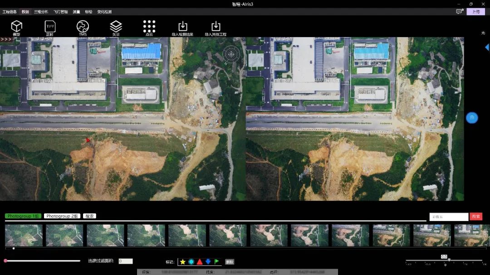The height and width of the screenshot is (275, 490).
Task: Open the 变化检测 menu
Action: pos(104,12)
